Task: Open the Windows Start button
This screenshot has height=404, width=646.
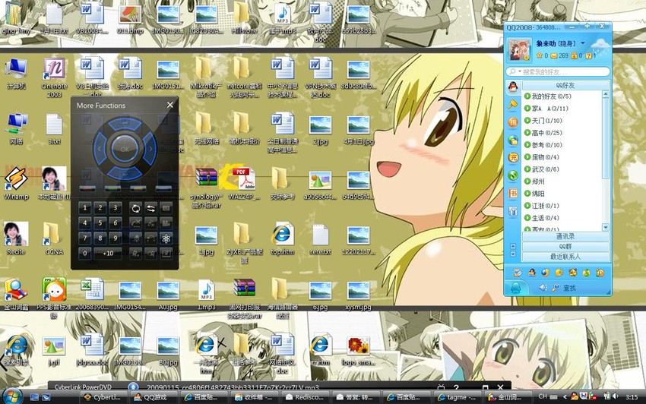Action: click(x=12, y=396)
